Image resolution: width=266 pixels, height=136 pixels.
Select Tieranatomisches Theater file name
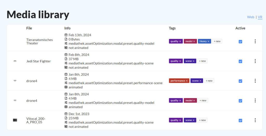point(39,41)
